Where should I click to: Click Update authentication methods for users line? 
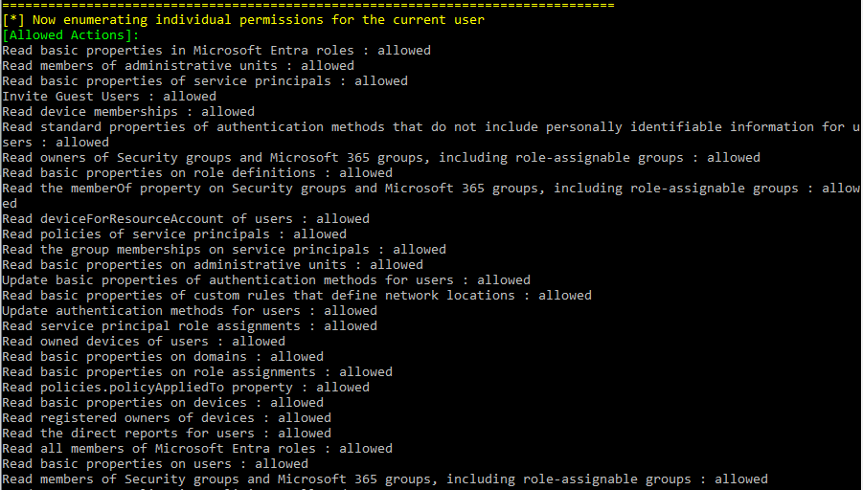(x=190, y=311)
